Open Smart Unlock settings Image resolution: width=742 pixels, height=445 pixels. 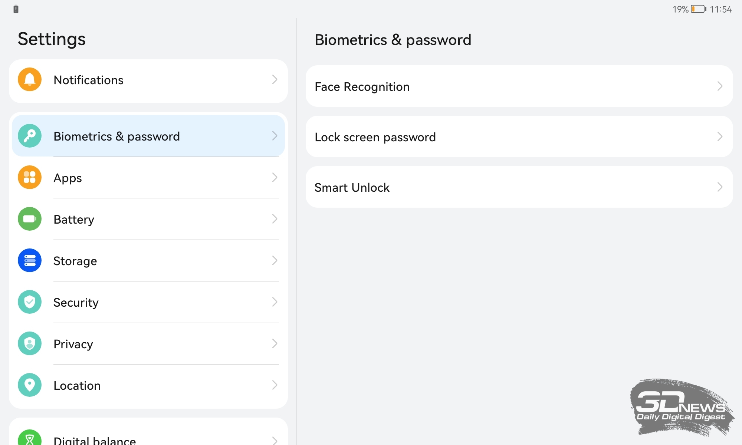519,187
